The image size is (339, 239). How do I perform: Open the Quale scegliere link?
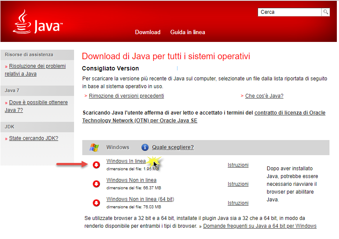pos(173,147)
